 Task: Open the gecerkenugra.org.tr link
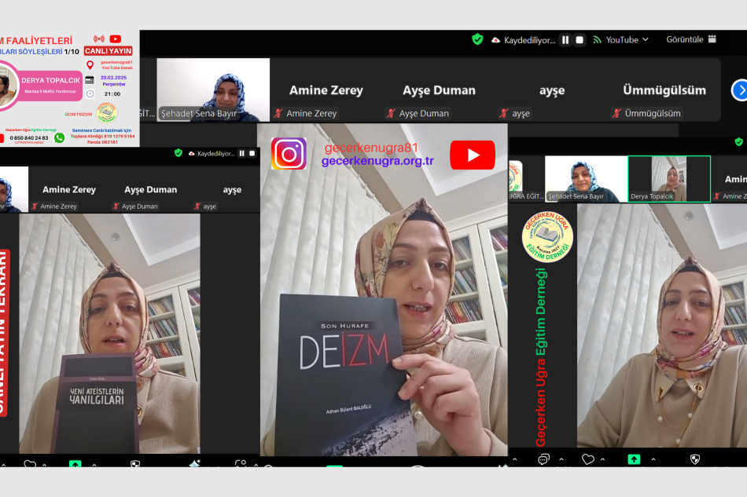(x=377, y=161)
